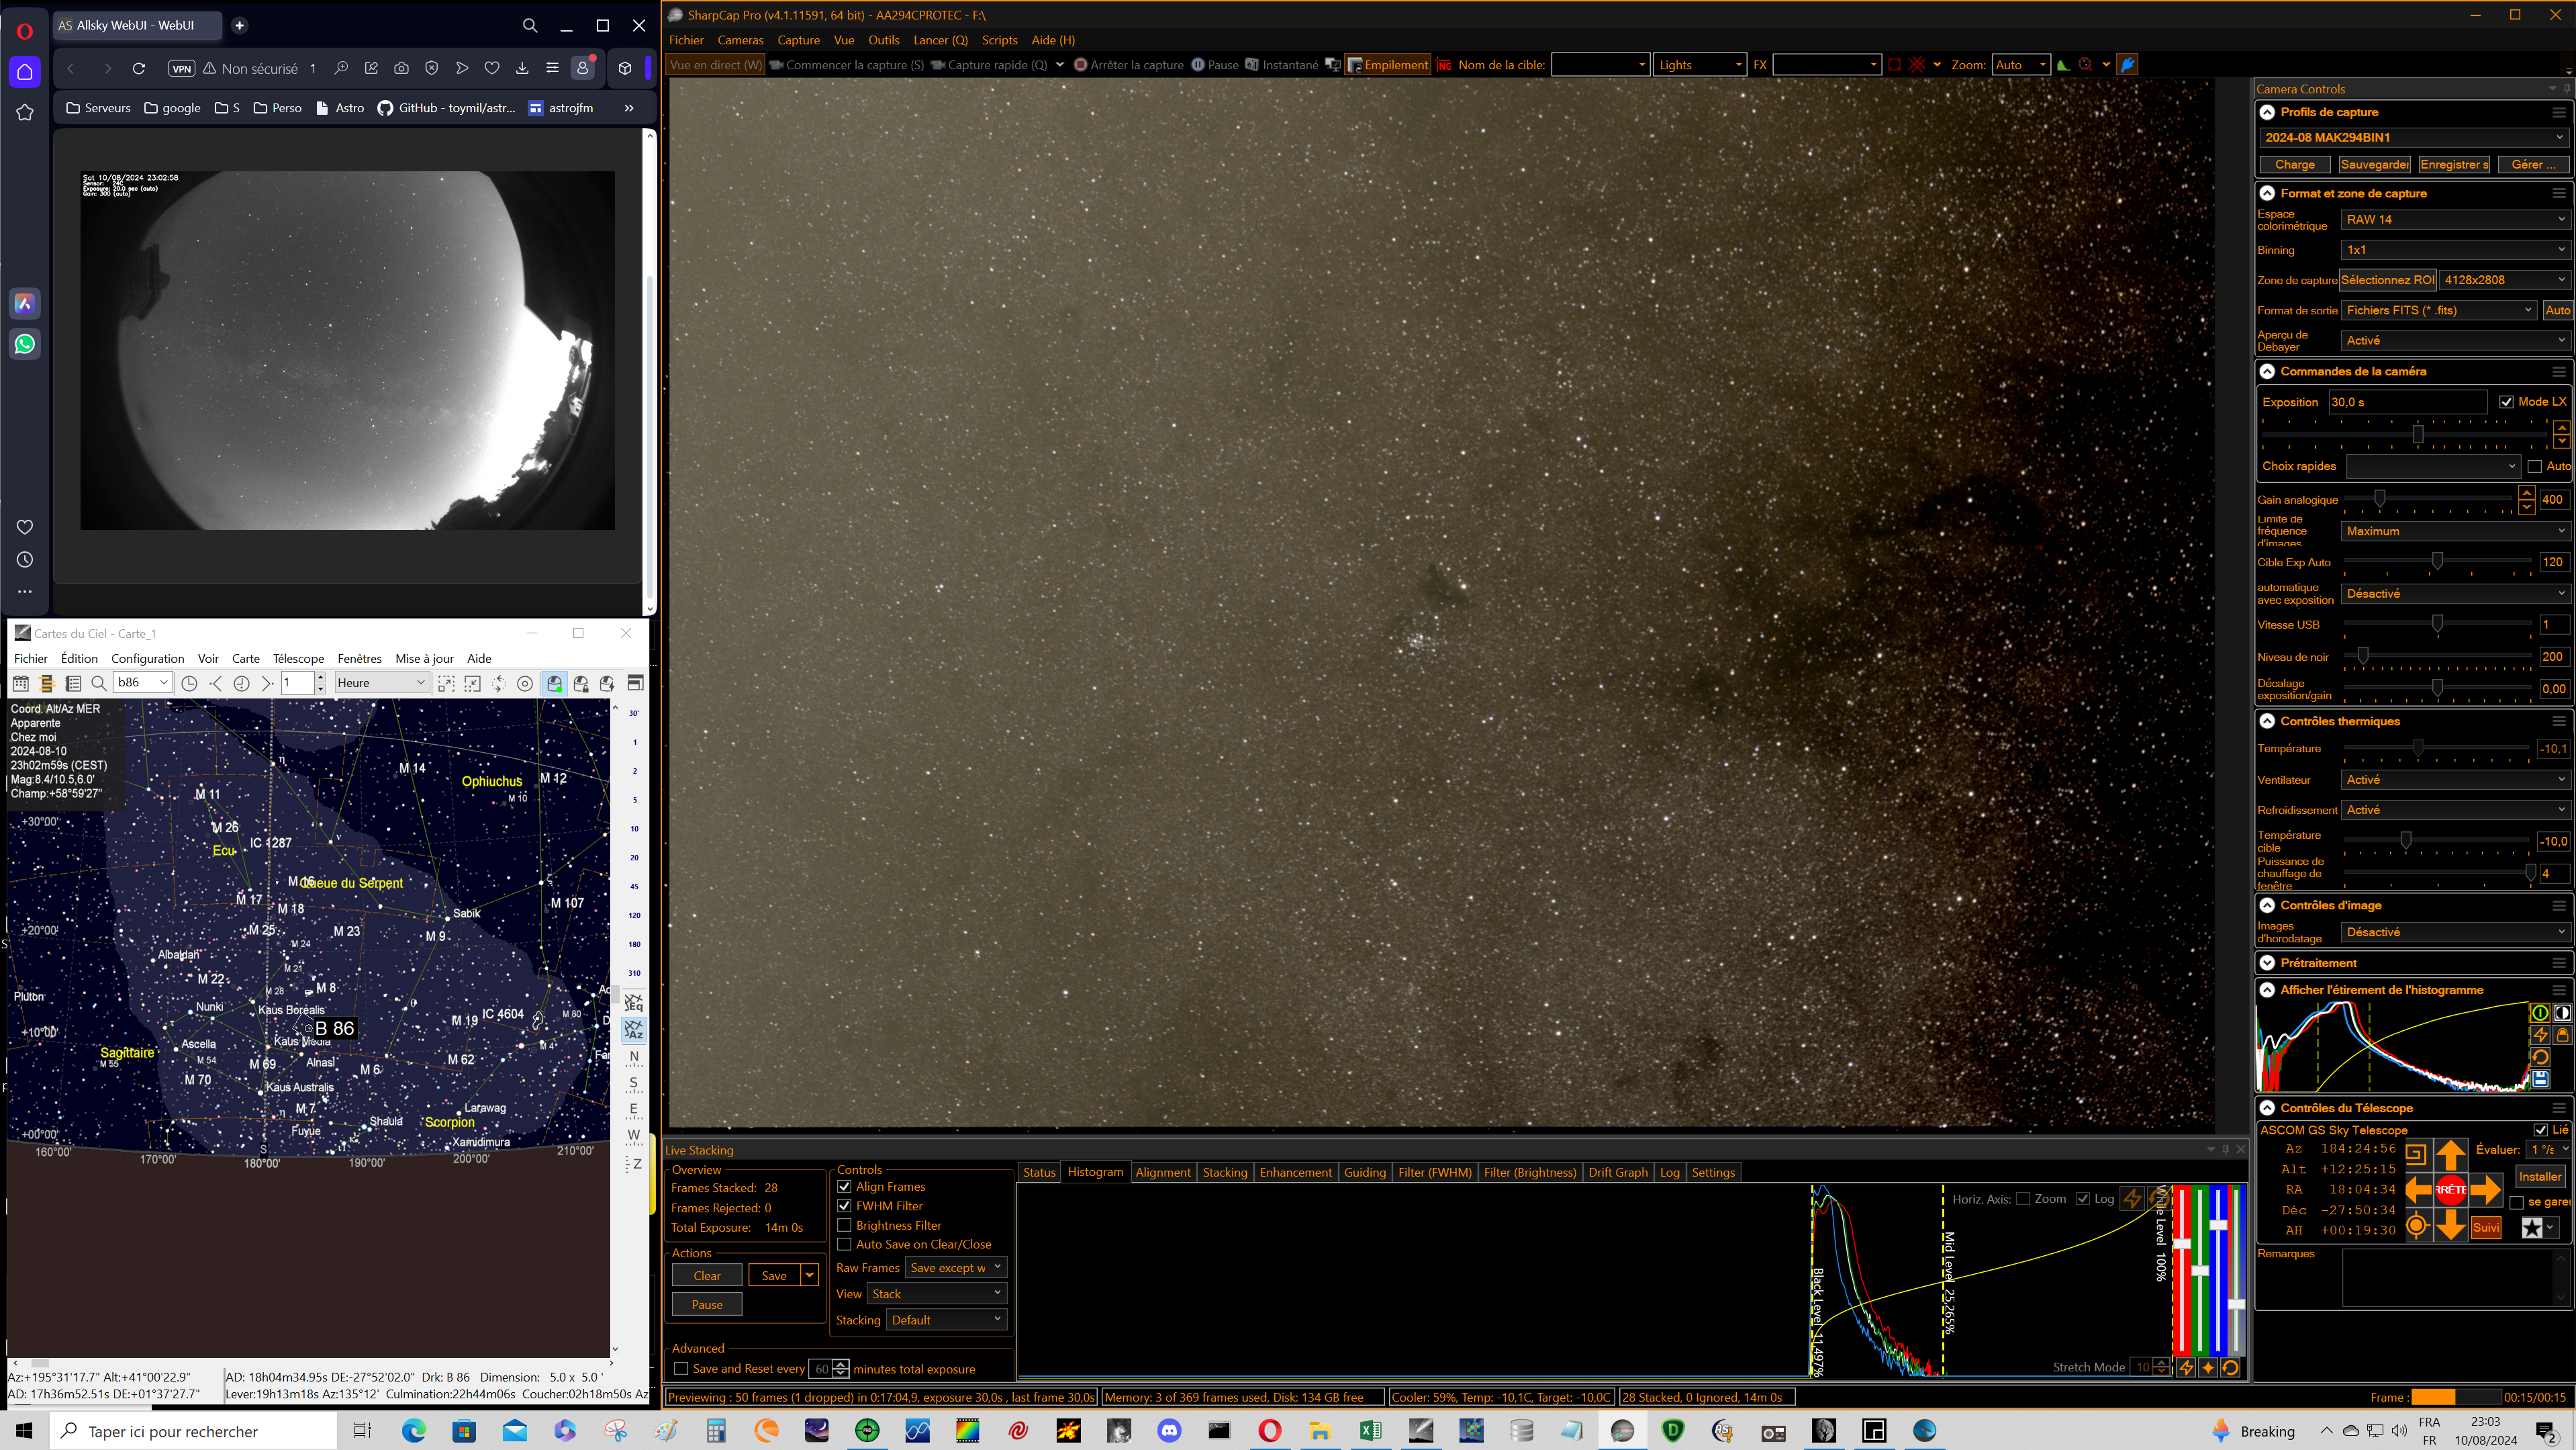Click the Gain analogique slider
This screenshot has width=2576, height=1450.
[2379, 498]
